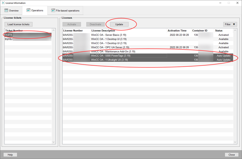
Task: Click Available status of Maintenance Add-On row
Action: point(223,52)
